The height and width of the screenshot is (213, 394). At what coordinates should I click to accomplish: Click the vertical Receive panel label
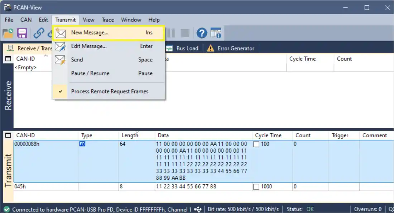click(8, 95)
